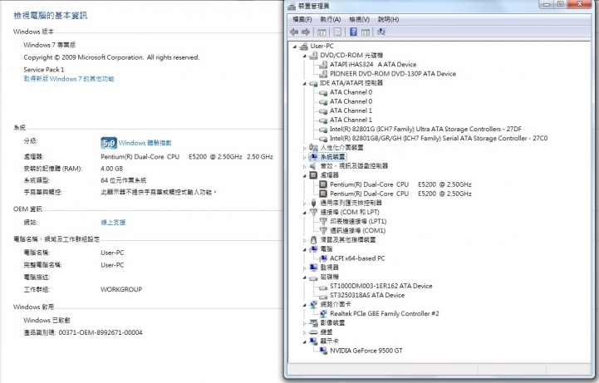Click the 處理器 processor chip icon
The height and width of the screenshot is (383, 599).
(x=313, y=175)
